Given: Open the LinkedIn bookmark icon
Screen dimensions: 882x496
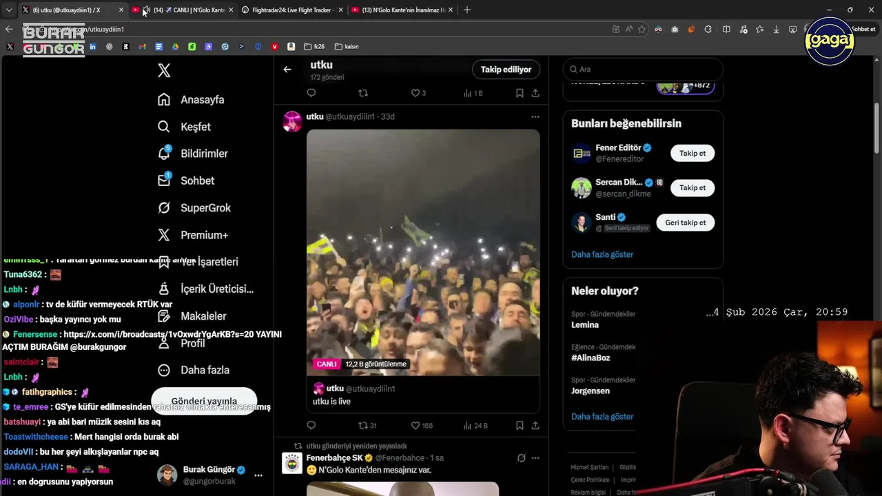Looking at the screenshot, I should pos(92,47).
